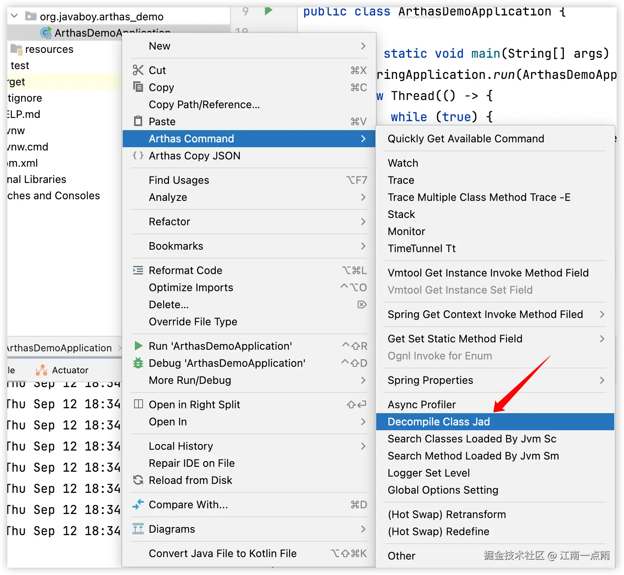This screenshot has width=624, height=575.
Task: Expand the Local History submenu arrow
Action: coord(363,446)
